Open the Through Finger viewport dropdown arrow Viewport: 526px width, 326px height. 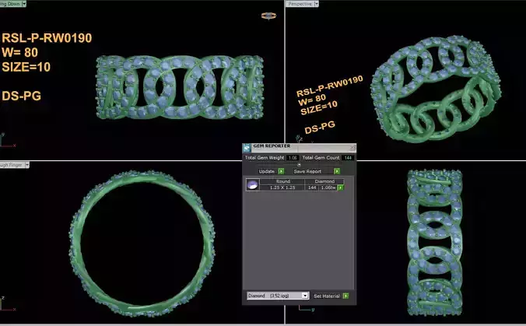click(x=27, y=165)
